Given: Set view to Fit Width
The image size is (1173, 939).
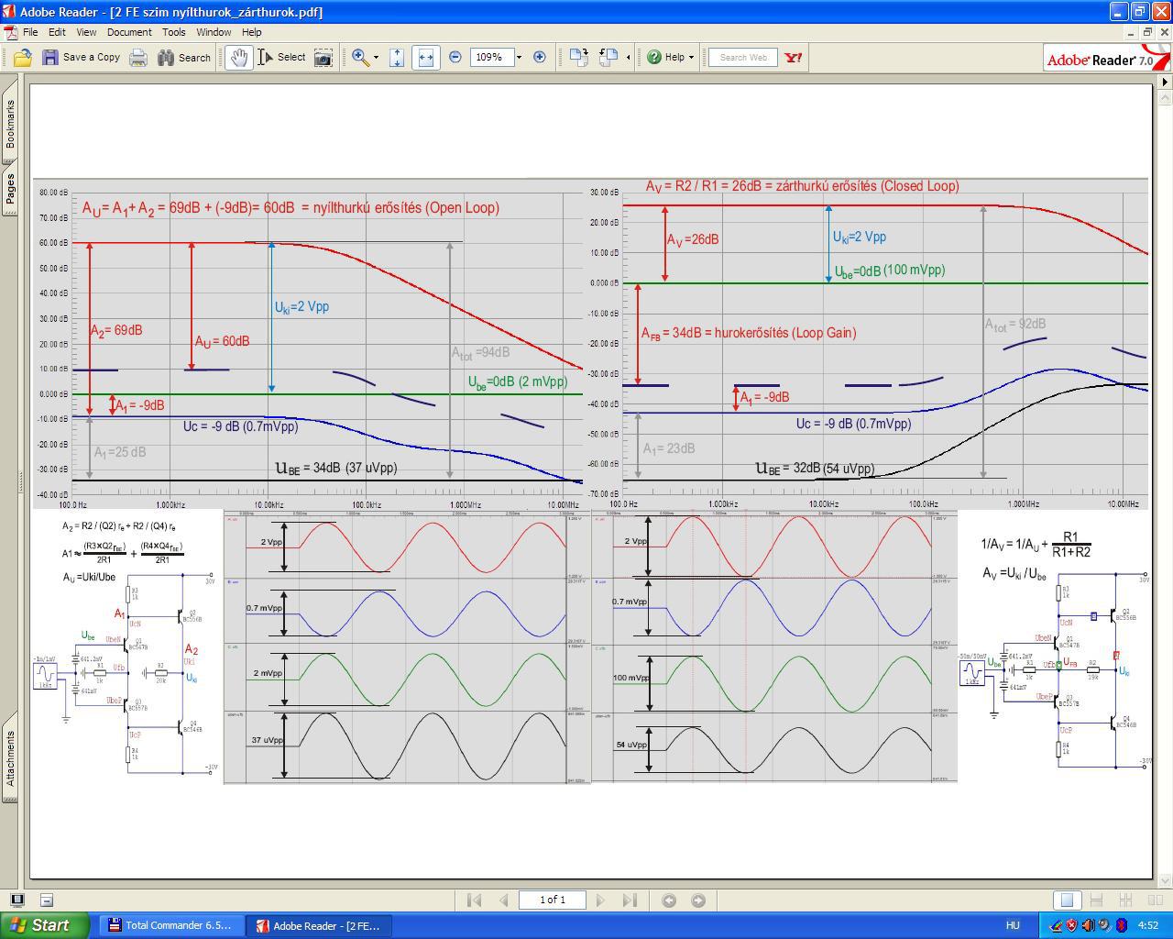Looking at the screenshot, I should tap(426, 57).
